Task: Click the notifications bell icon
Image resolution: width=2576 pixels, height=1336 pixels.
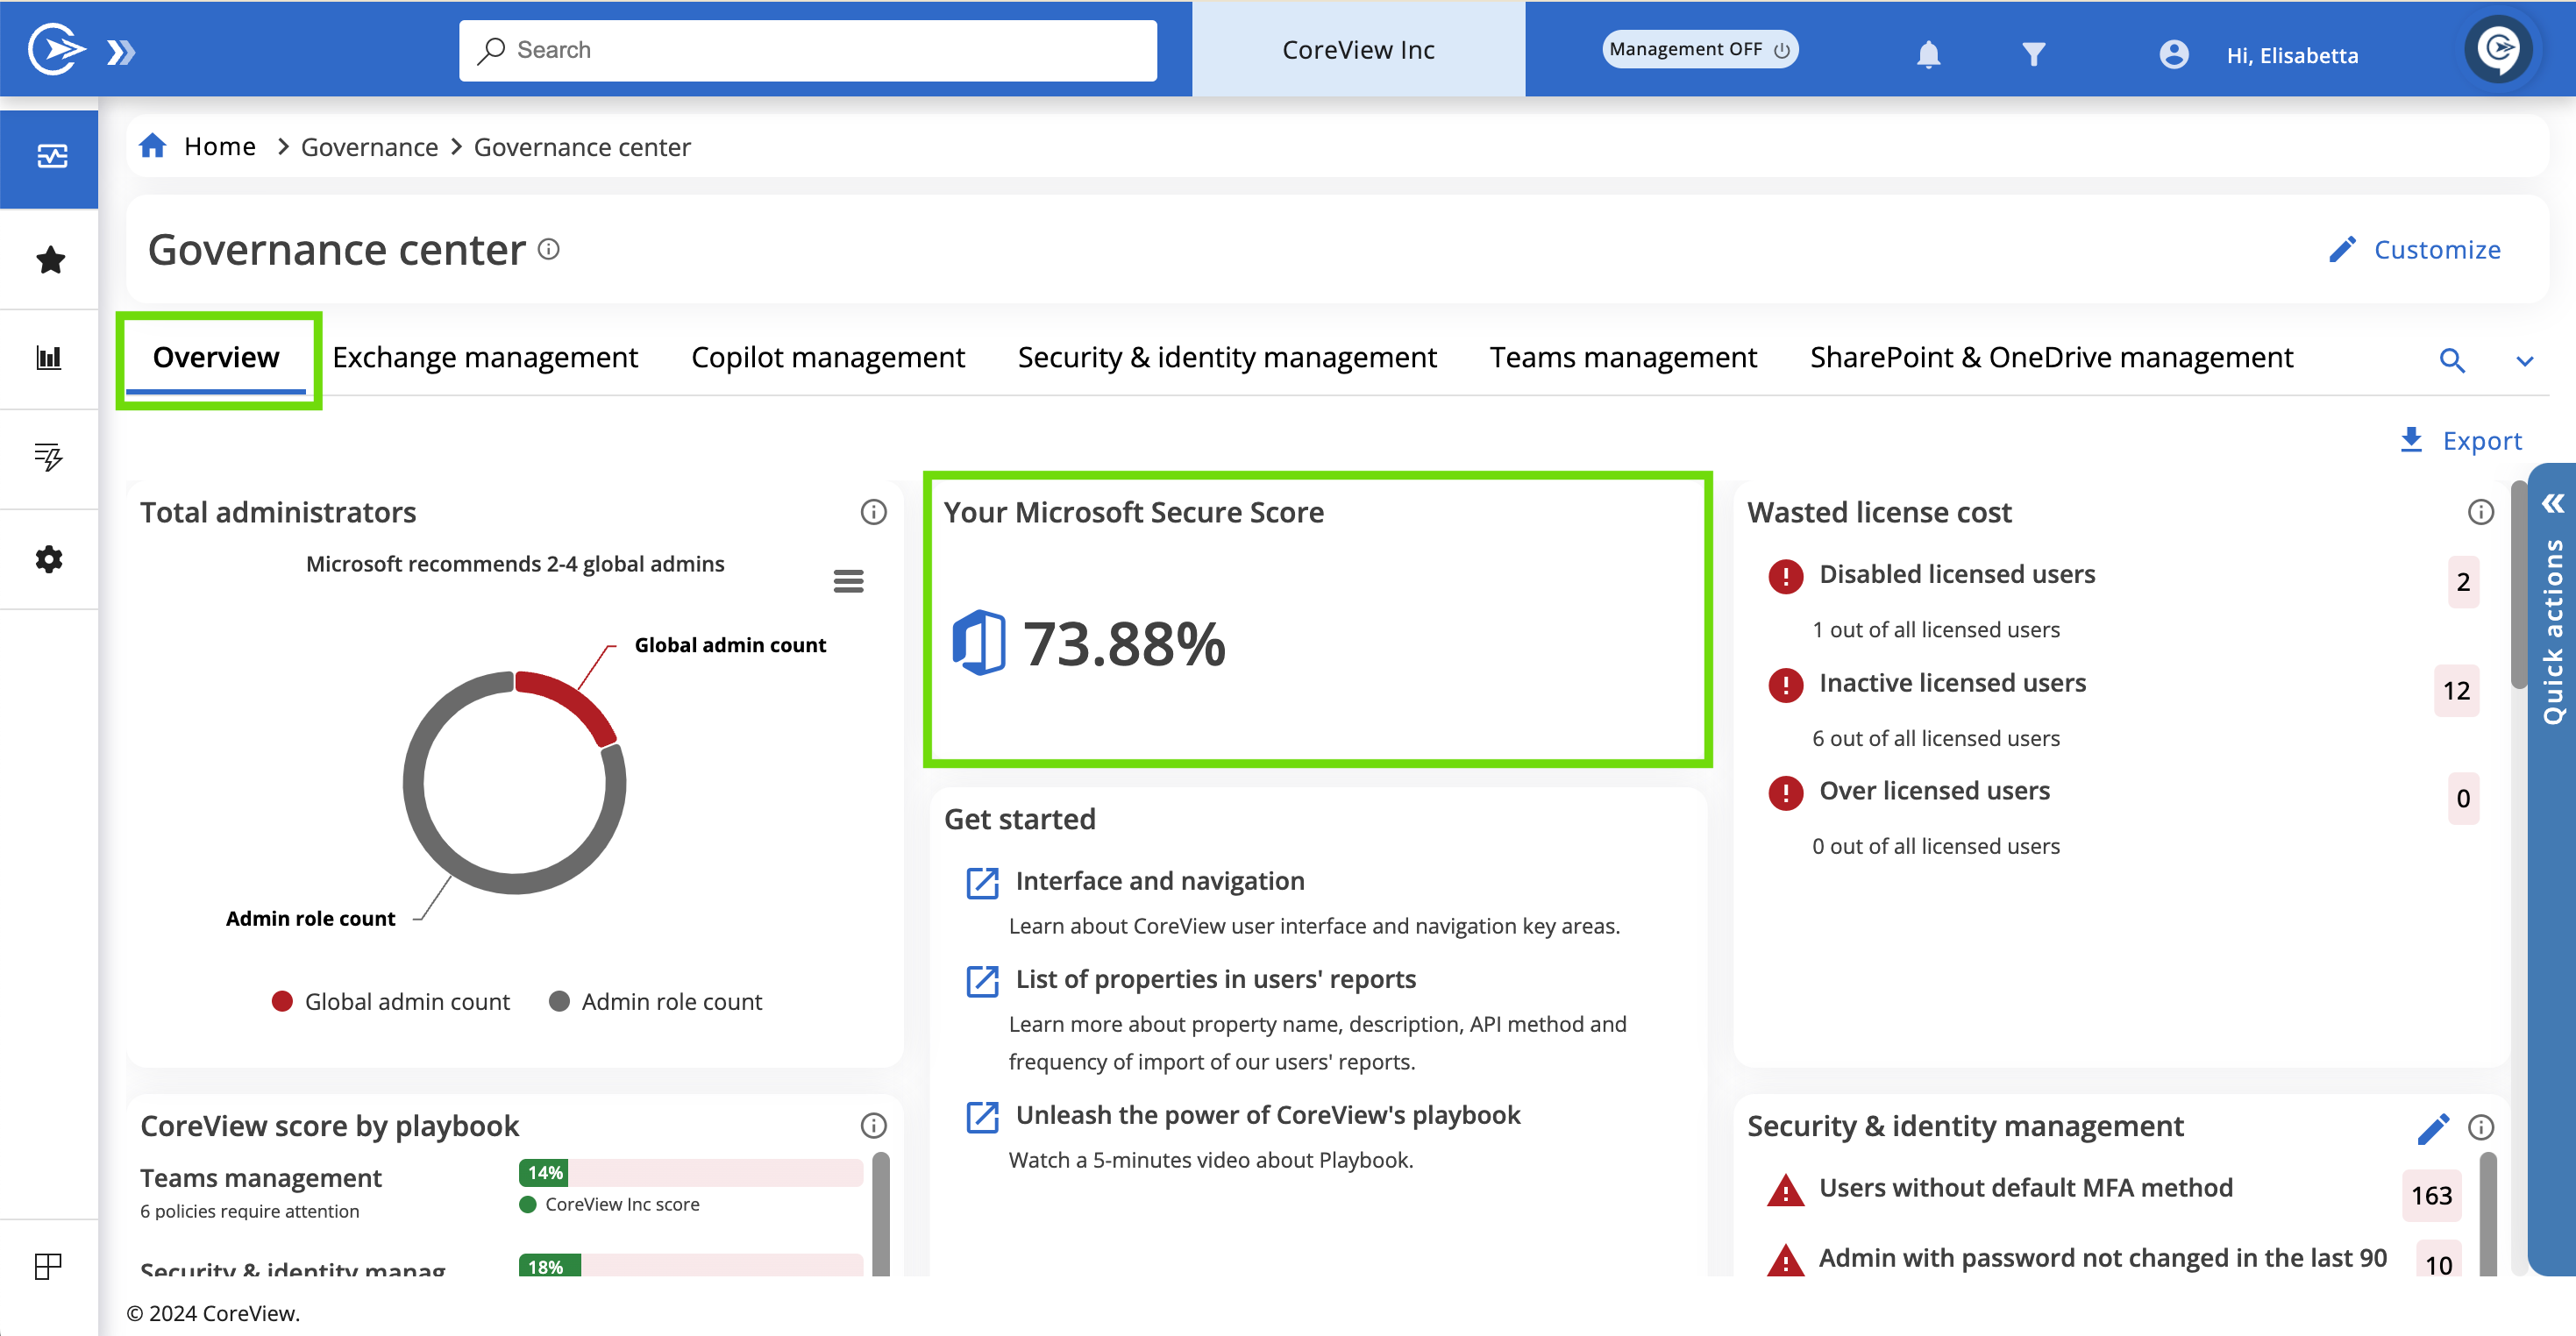Action: coord(1928,54)
